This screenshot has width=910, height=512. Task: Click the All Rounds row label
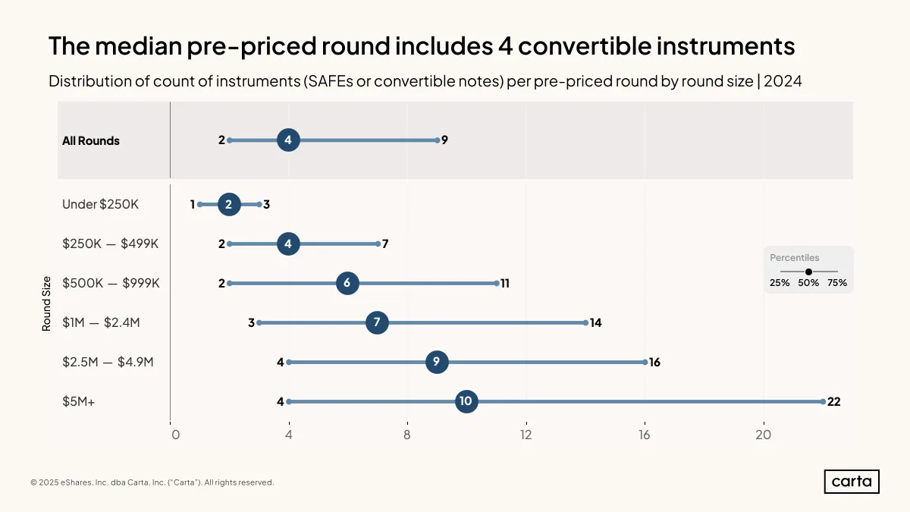91,140
